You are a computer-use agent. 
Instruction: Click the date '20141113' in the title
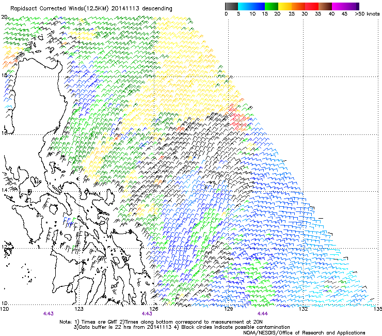pyautogui.click(x=125, y=8)
